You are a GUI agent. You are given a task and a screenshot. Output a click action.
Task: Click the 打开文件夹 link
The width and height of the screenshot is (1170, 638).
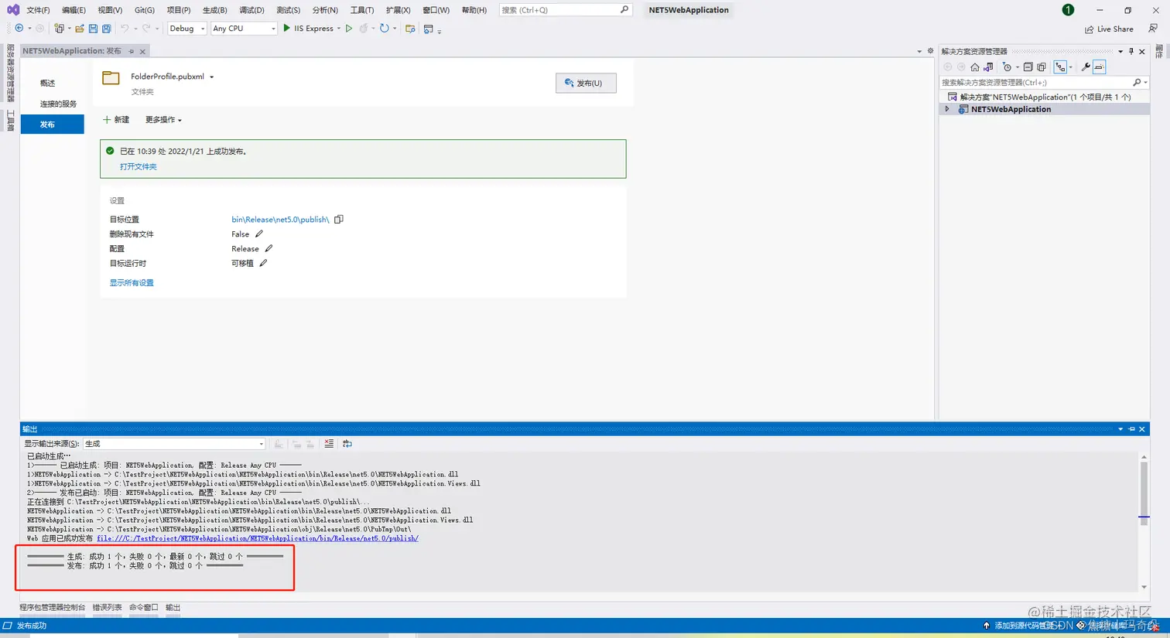[139, 166]
